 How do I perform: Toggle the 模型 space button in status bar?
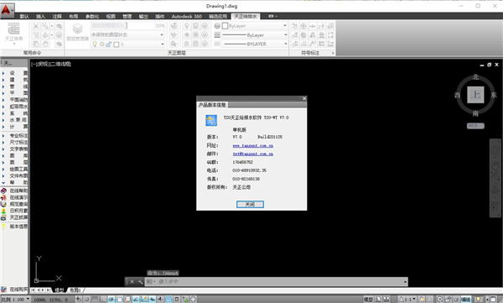click(x=368, y=299)
